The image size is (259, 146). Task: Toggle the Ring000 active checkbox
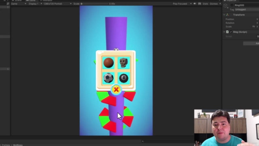tap(232, 5)
